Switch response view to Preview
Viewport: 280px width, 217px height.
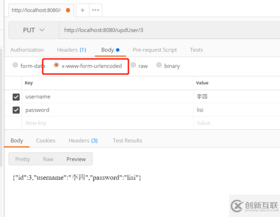76,159
